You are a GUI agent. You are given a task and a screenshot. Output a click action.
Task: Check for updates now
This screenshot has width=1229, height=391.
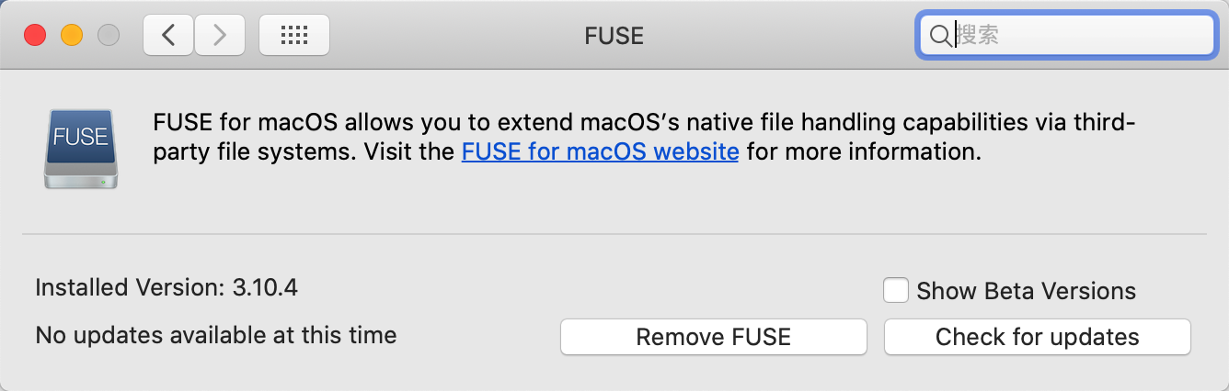1037,337
